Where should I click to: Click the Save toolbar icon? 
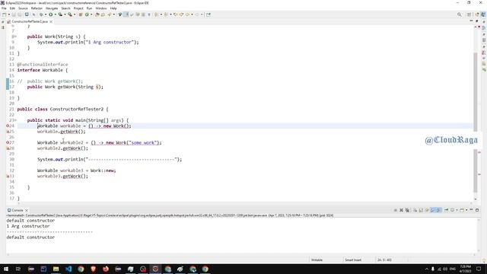[x=14, y=14]
